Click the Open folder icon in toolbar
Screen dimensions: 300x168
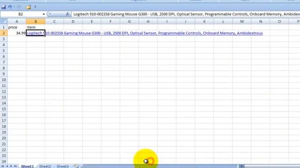coord(29,7)
